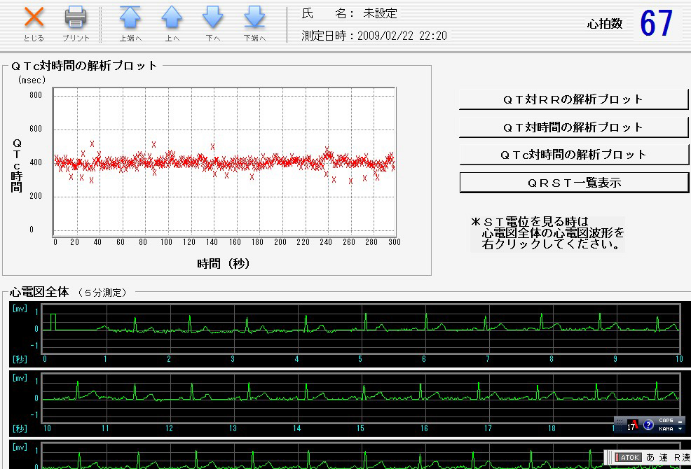Show the QTc対時間の解析プロット view
Screen dimensions: 691x469
(x=573, y=155)
